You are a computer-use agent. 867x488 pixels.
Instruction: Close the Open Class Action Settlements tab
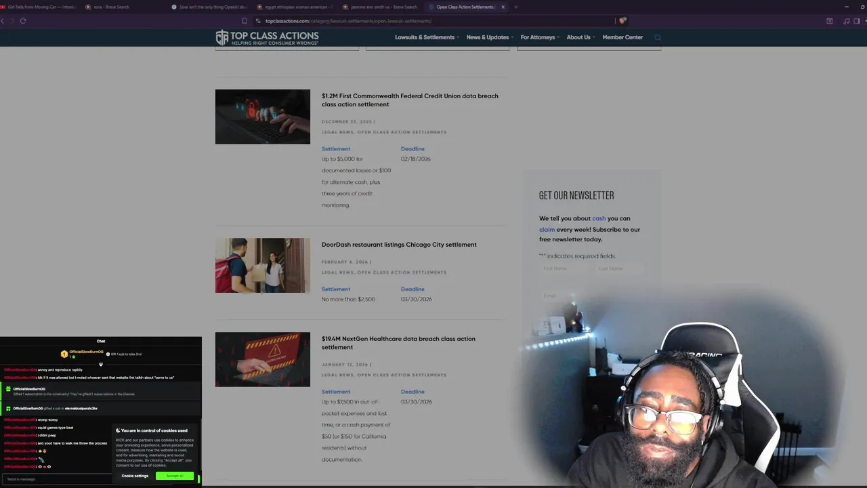[x=503, y=7]
